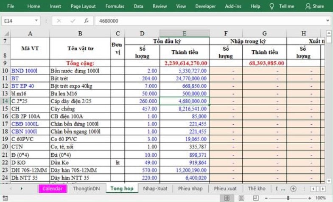Open the Nhap-Xuat sheet tab

pyautogui.click(x=155, y=188)
